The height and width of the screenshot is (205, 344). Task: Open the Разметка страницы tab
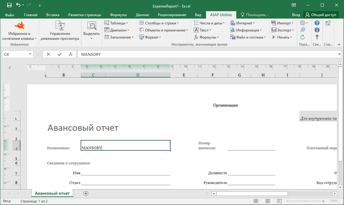(84, 15)
